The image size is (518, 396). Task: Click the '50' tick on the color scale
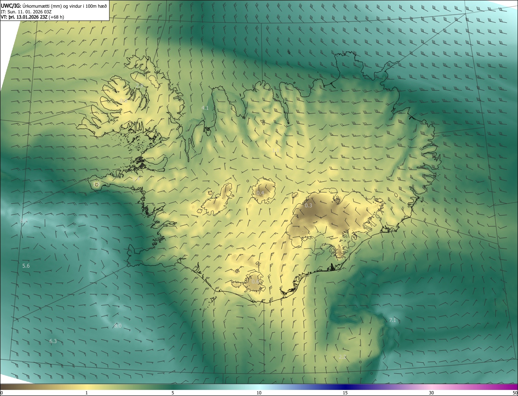pyautogui.click(x=515, y=393)
